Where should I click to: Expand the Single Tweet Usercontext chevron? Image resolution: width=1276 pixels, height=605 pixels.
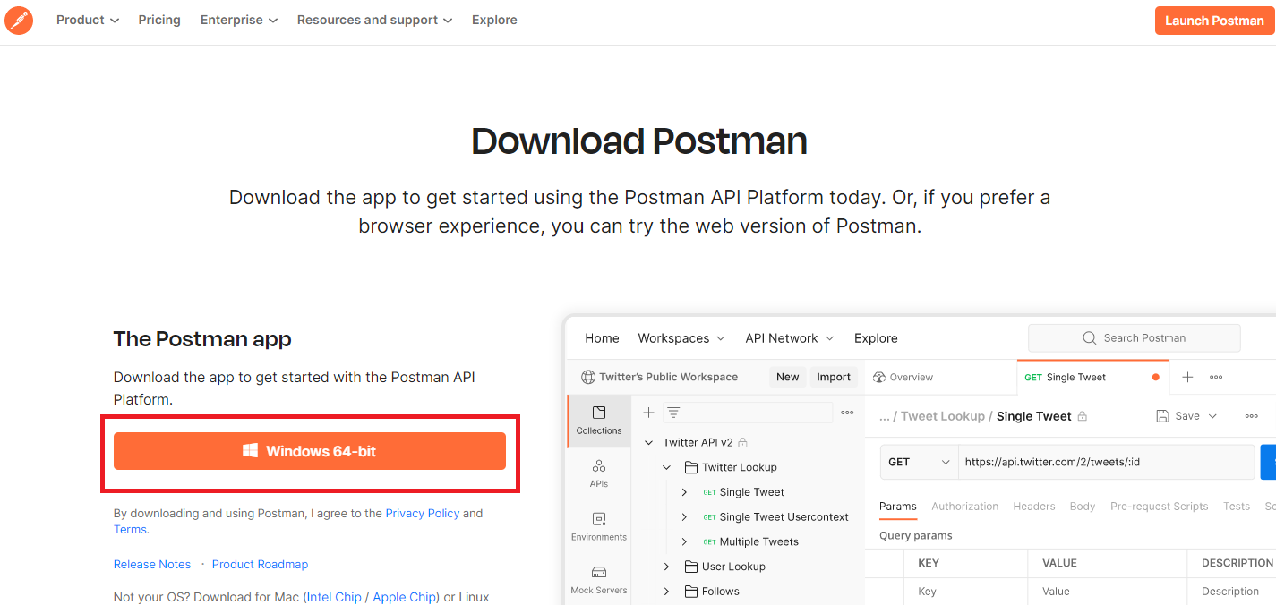click(x=684, y=517)
